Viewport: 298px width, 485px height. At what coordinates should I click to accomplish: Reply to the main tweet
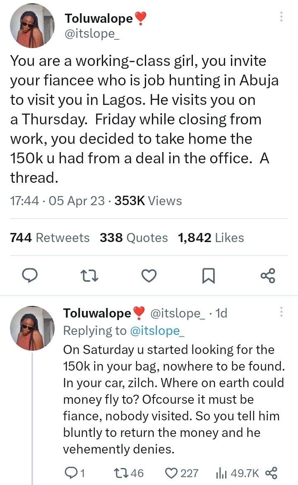(29, 275)
